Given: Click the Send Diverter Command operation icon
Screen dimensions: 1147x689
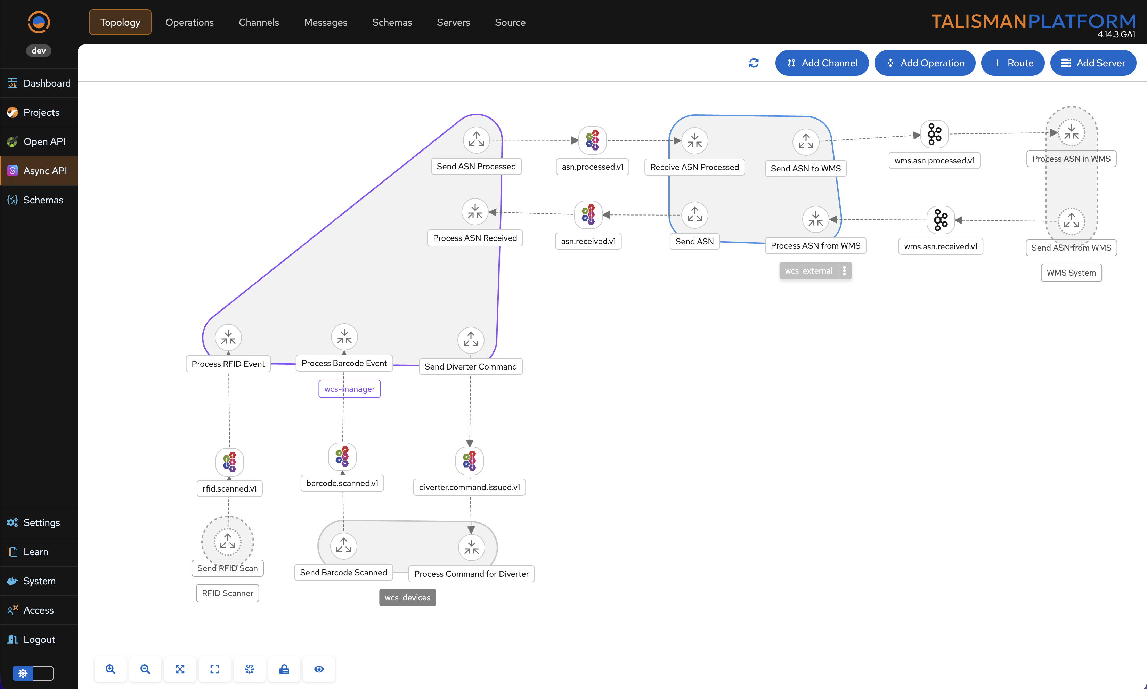Looking at the screenshot, I should [x=471, y=340].
